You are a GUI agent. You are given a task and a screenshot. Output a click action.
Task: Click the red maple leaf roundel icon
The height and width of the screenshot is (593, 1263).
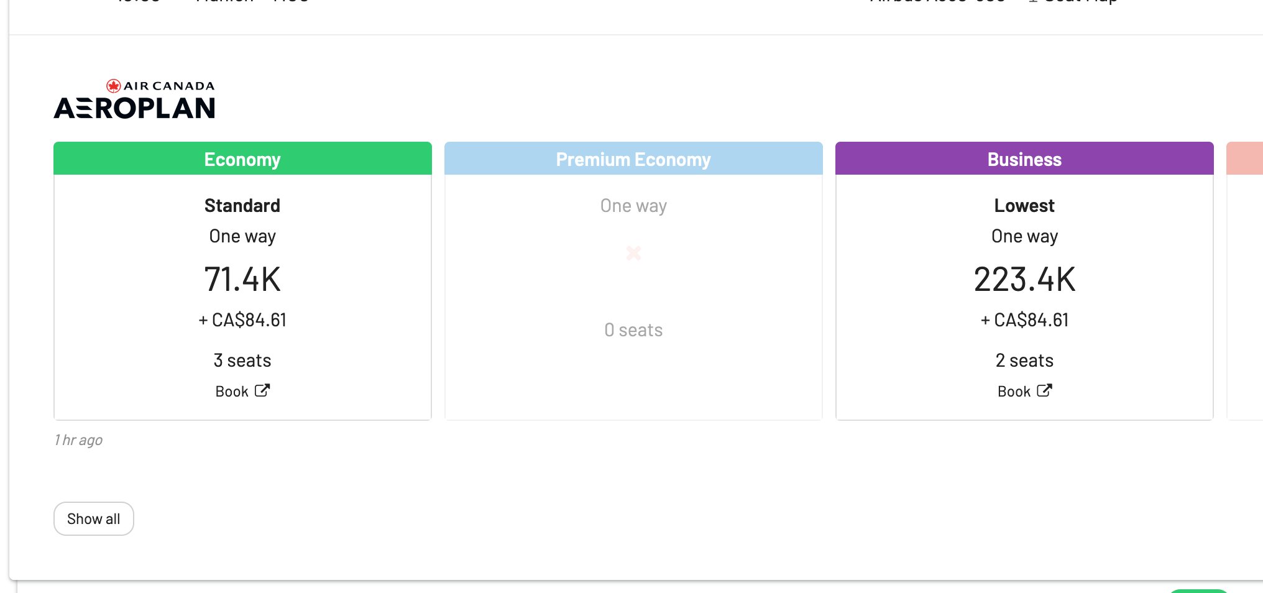(113, 86)
